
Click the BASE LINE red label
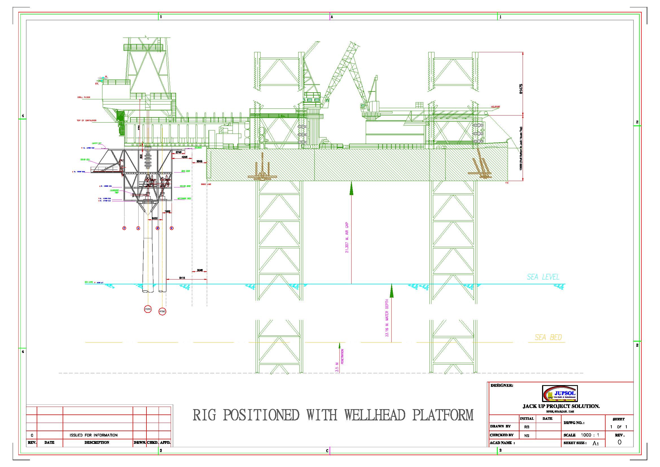click(206, 184)
